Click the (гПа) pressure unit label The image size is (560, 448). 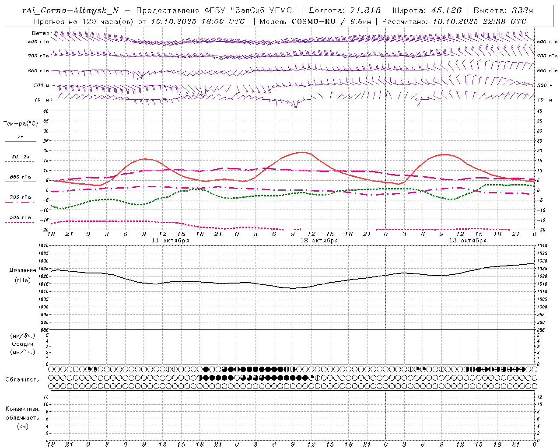point(23,280)
